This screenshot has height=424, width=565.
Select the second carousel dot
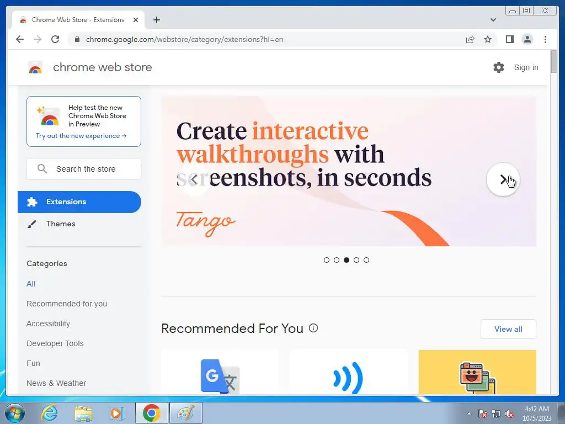[337, 260]
